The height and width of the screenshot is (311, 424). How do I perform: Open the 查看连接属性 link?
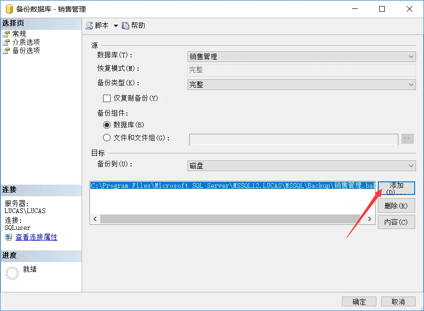36,237
